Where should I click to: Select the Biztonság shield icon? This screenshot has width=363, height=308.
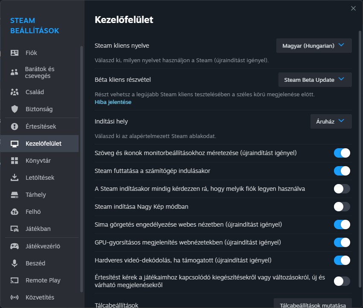coord(15,109)
